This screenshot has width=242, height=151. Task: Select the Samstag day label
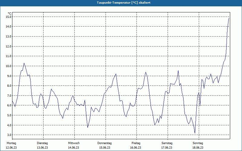(167, 143)
